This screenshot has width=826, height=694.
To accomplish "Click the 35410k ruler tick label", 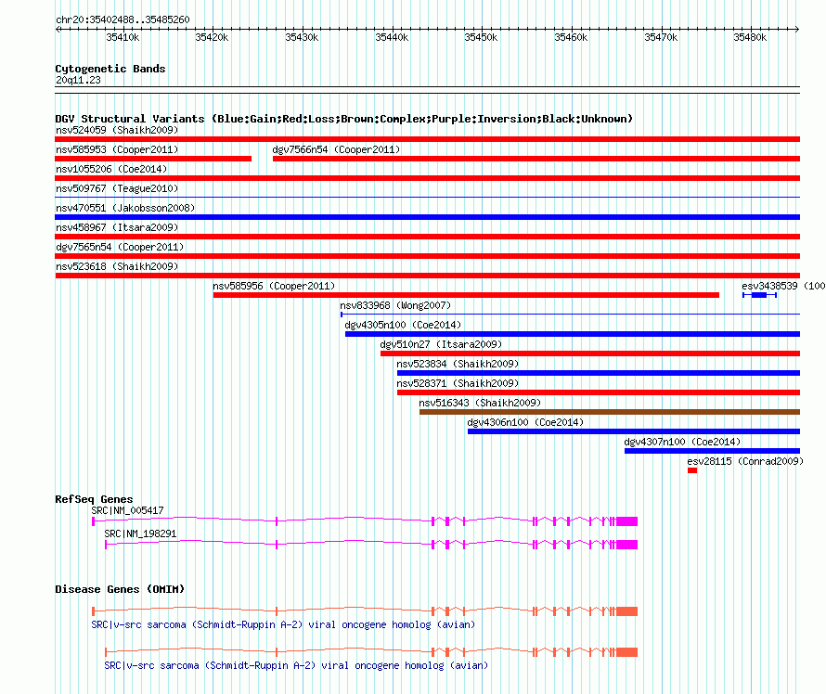I will 123,37.
